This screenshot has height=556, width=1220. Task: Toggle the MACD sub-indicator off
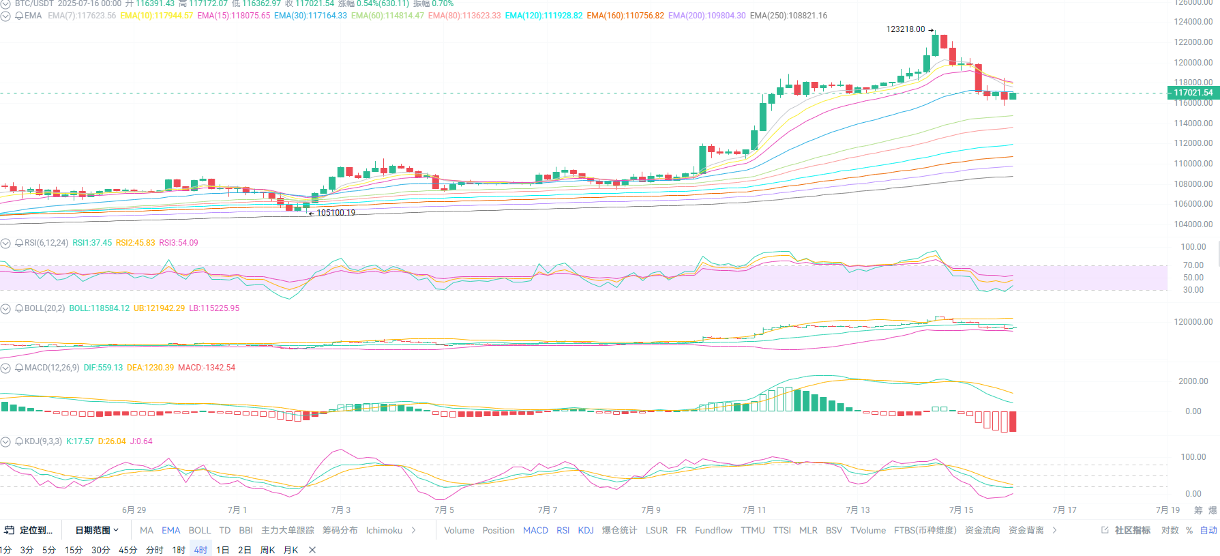(536, 530)
